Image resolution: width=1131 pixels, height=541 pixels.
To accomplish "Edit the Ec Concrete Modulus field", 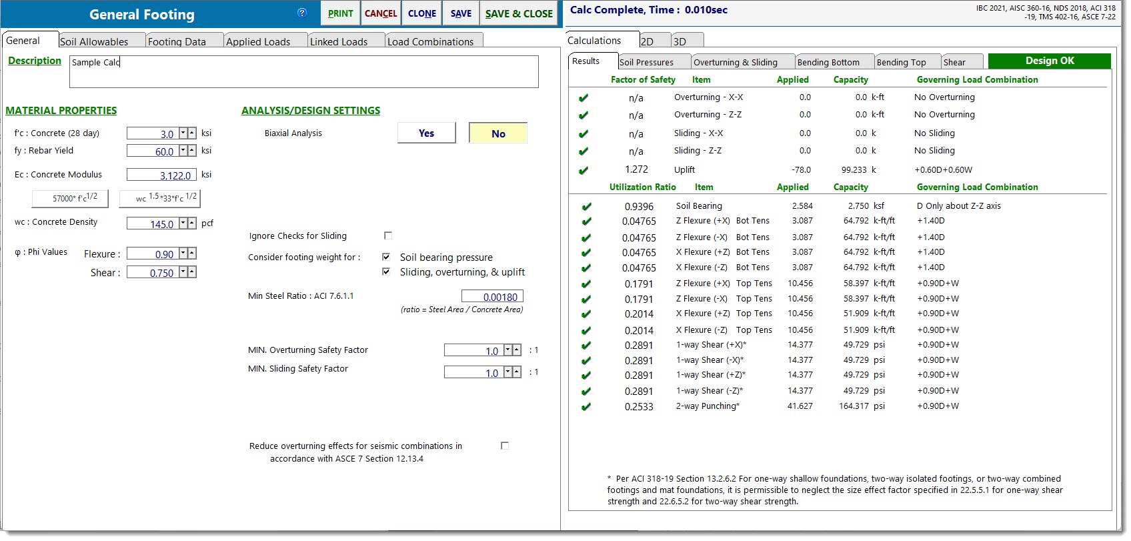I will 161,175.
